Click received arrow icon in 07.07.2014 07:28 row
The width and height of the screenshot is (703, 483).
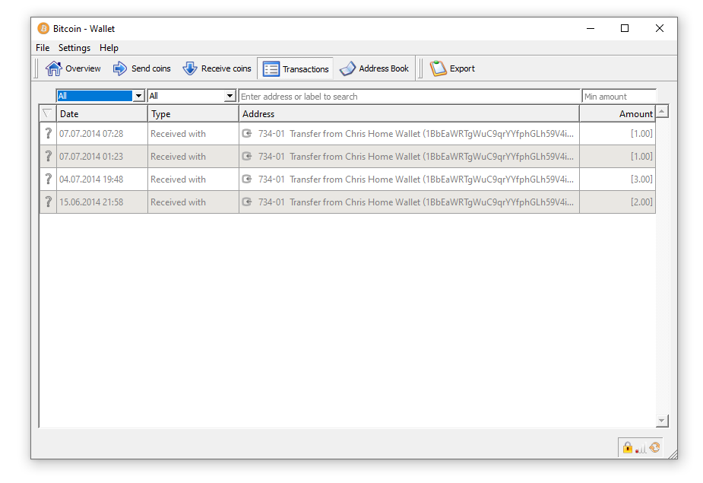coord(247,133)
